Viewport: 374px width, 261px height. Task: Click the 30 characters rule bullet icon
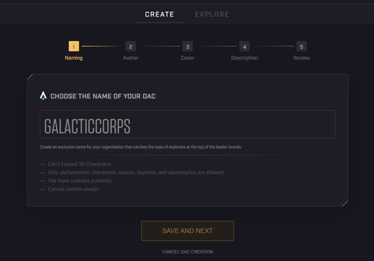pos(43,164)
